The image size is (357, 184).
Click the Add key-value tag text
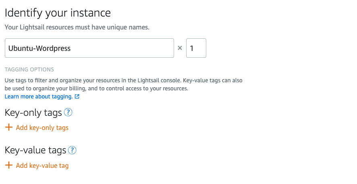point(42,166)
